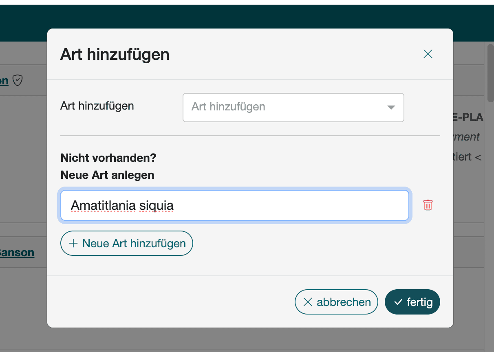494x352 pixels.
Task: Click the underlined link left of the shield
Action: (4, 80)
